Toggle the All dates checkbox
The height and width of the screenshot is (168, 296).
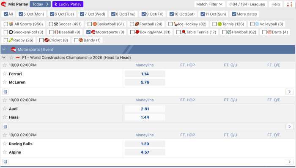click(6, 14)
